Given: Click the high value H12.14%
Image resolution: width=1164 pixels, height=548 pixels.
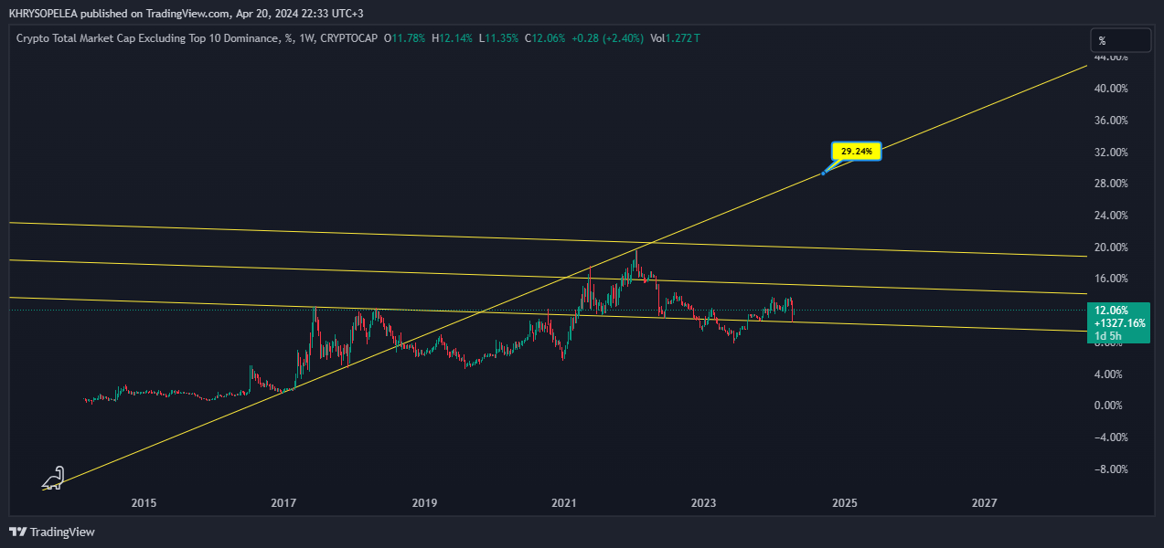Looking at the screenshot, I should click(453, 38).
